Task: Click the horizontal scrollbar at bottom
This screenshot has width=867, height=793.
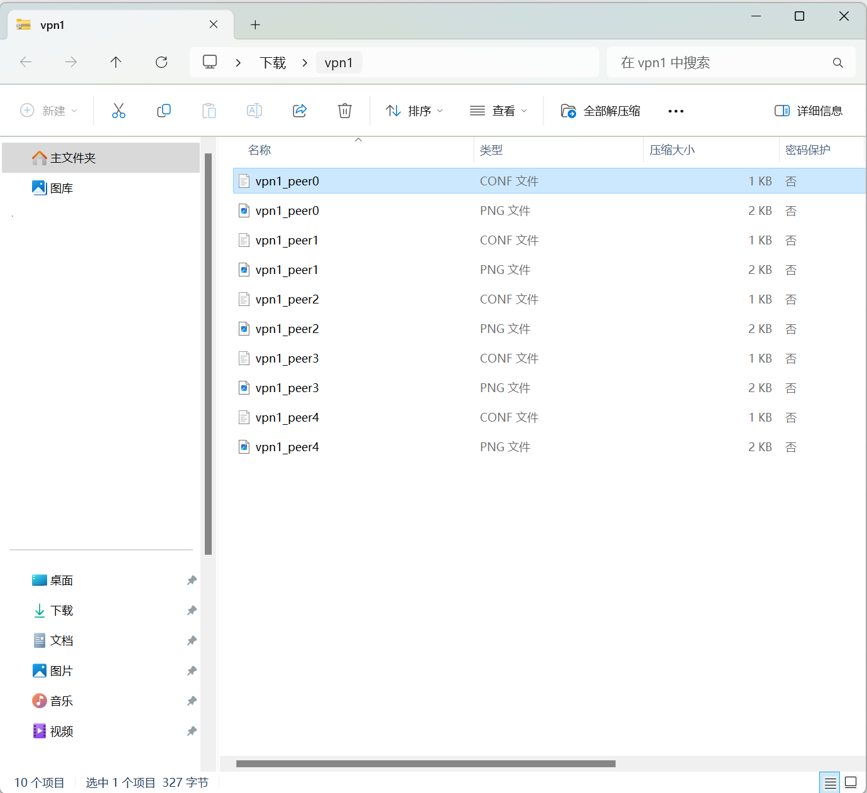Action: 426,764
